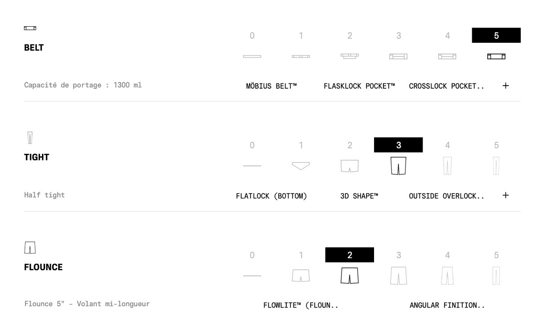
Task: Choose belt level 2 pocket icon
Action: click(350, 56)
